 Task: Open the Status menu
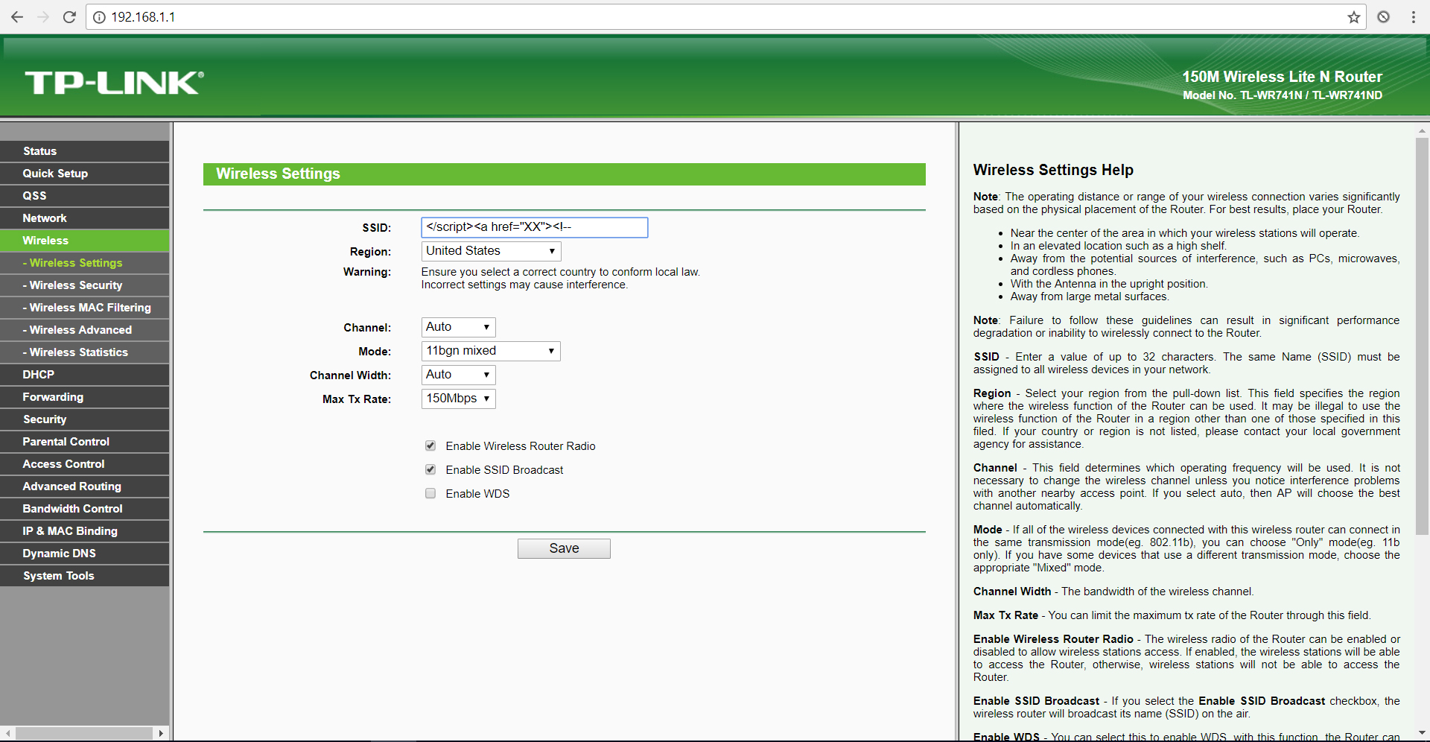pyautogui.click(x=85, y=151)
